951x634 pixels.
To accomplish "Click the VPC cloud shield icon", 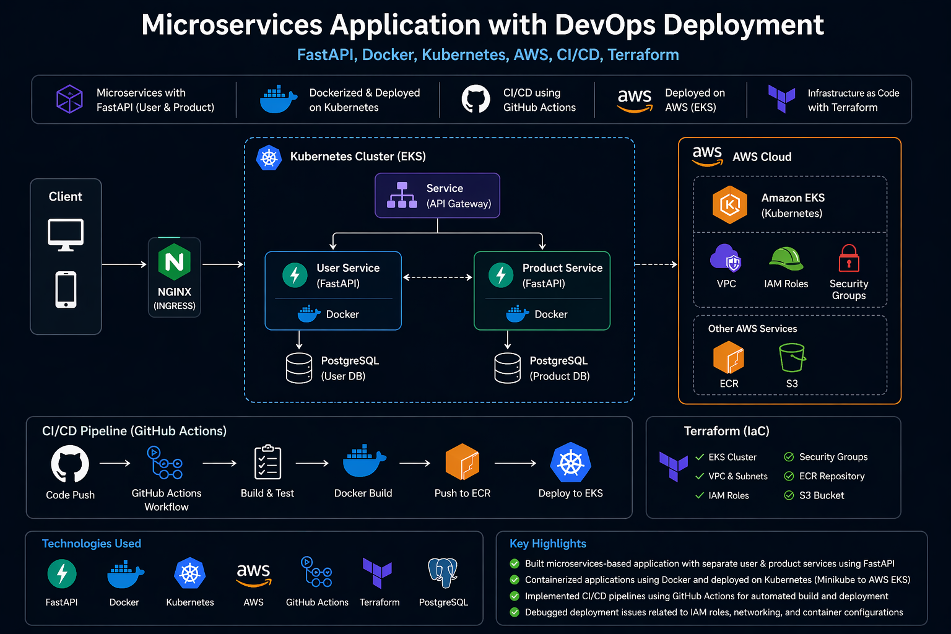I will 726,258.
